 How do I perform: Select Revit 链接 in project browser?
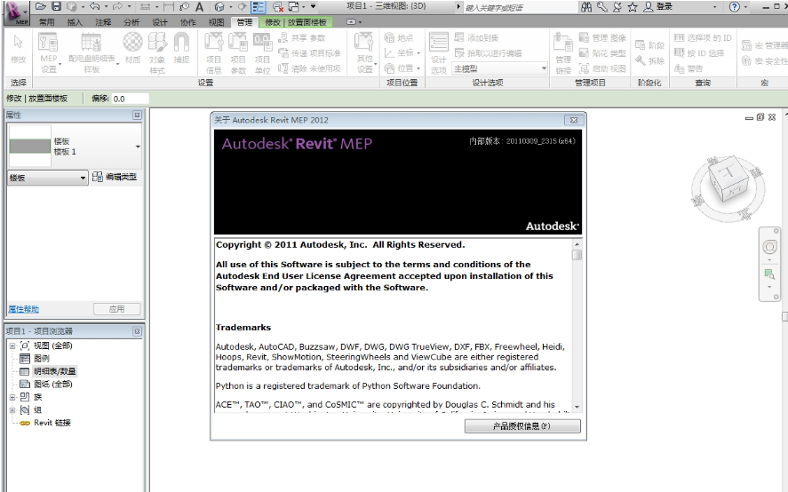click(52, 423)
